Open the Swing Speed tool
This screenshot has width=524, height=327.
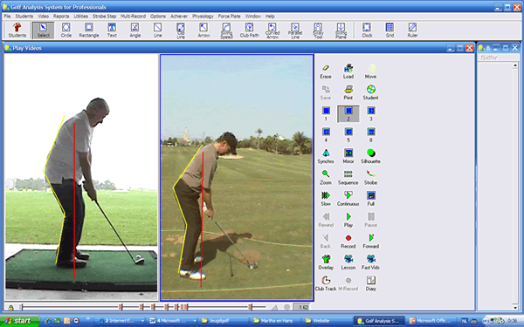[x=226, y=31]
